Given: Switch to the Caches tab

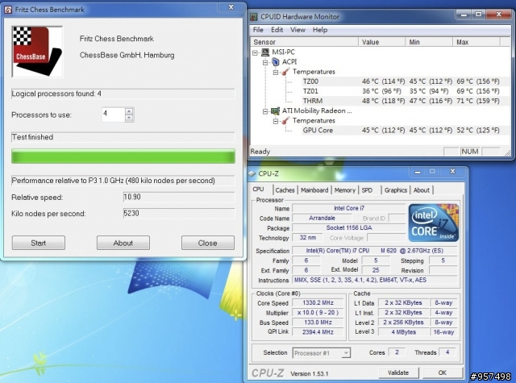Looking at the screenshot, I should [285, 190].
